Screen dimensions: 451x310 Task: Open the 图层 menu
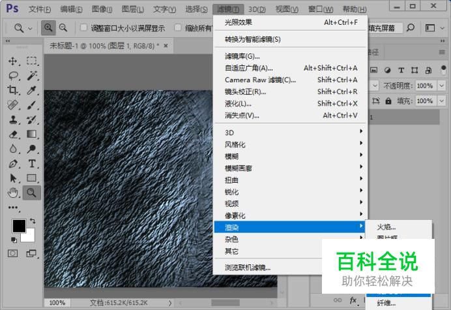coord(132,10)
